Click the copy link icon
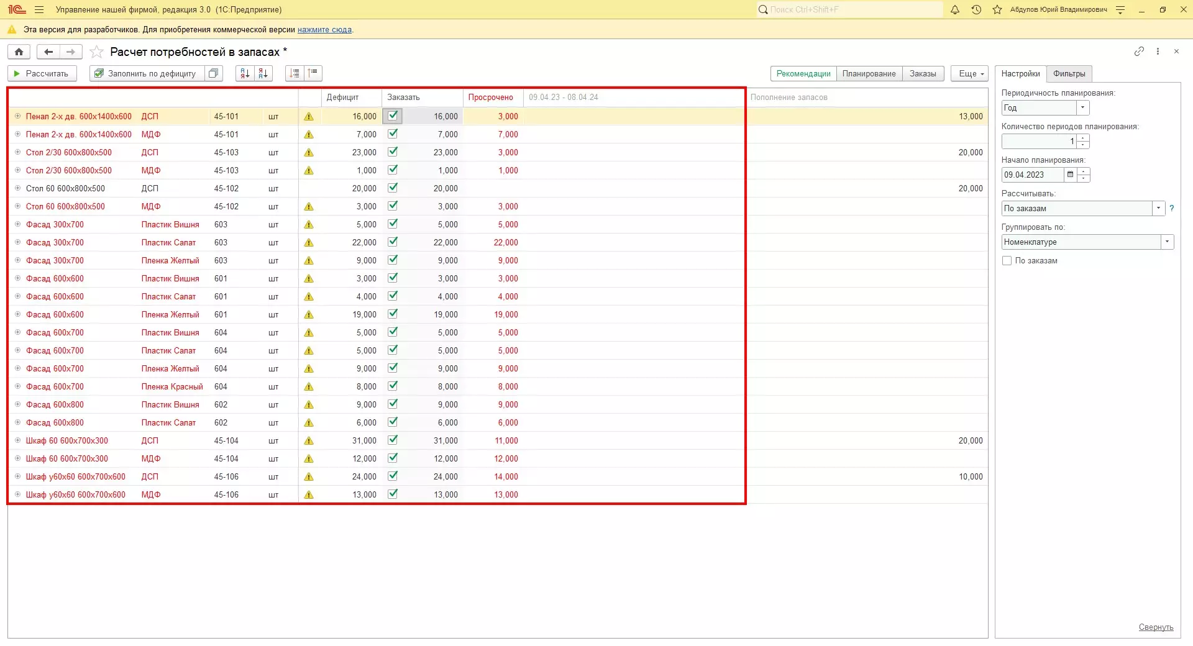This screenshot has height=646, width=1193. pos(1138,52)
